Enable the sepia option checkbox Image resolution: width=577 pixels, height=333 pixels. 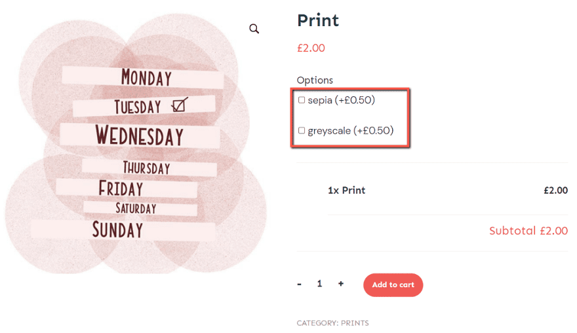click(302, 100)
